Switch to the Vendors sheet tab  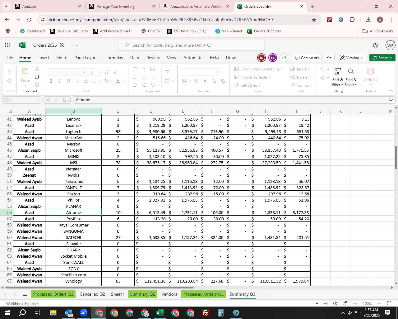[x=169, y=294]
